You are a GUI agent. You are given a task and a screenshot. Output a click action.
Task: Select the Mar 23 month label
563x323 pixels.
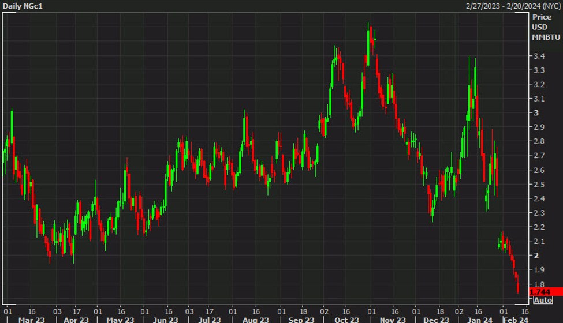[x=31, y=318]
